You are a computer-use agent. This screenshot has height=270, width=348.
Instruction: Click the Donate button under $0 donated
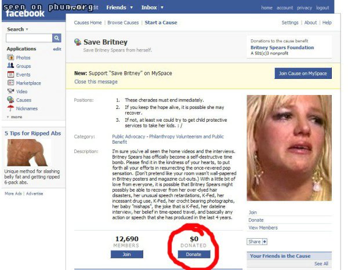click(194, 254)
